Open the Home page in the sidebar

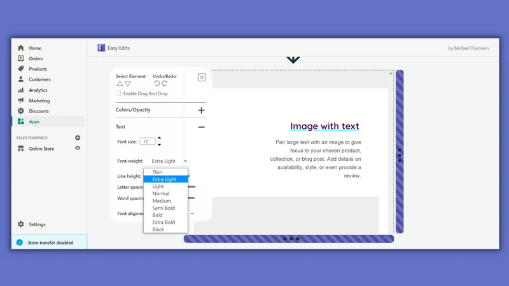click(35, 48)
